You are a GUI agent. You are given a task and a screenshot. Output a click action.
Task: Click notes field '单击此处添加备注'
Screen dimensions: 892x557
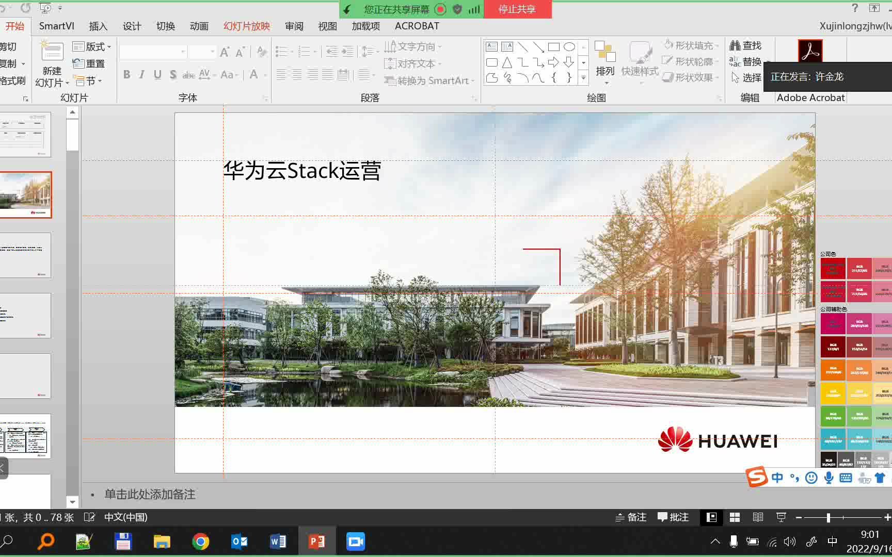(150, 495)
